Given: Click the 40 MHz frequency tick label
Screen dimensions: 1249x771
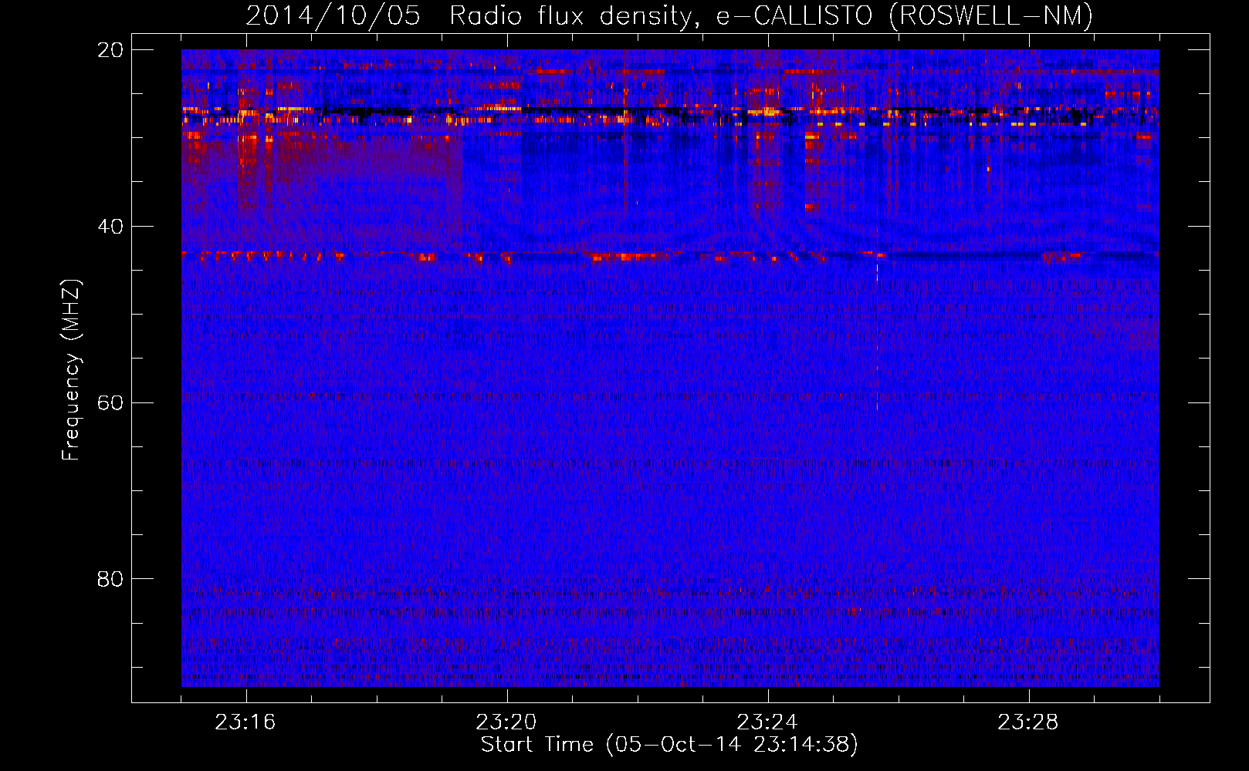Looking at the screenshot, I should click(x=110, y=227).
